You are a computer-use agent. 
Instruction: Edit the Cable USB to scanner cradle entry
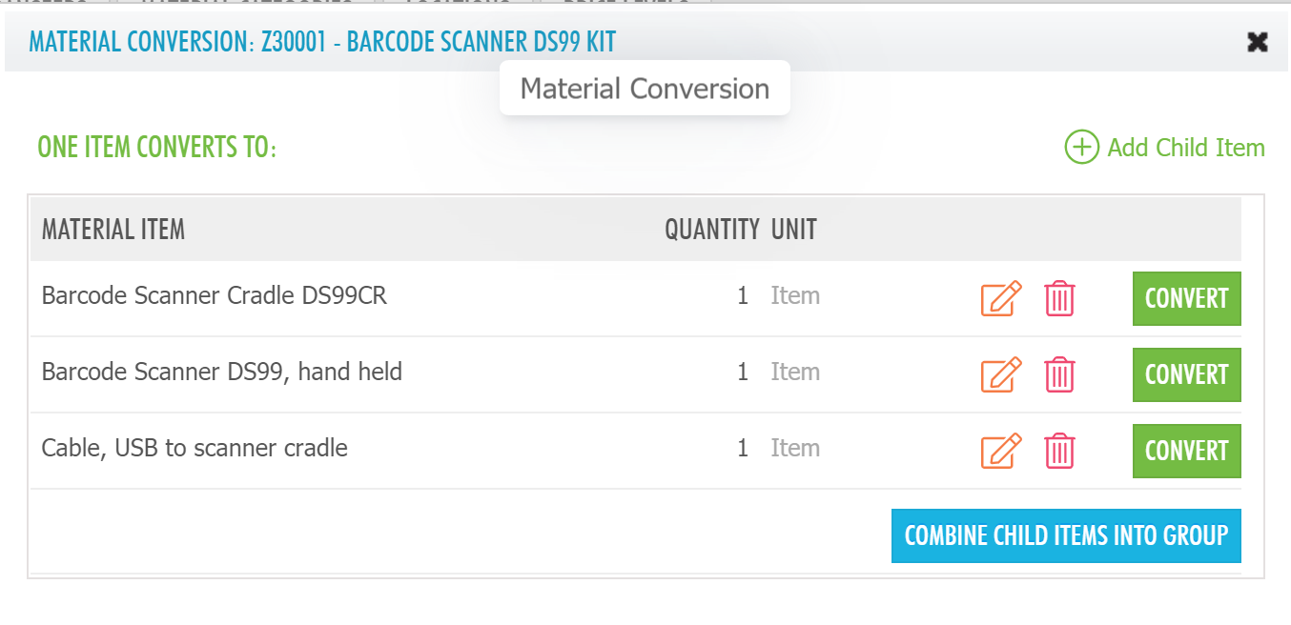click(1000, 452)
